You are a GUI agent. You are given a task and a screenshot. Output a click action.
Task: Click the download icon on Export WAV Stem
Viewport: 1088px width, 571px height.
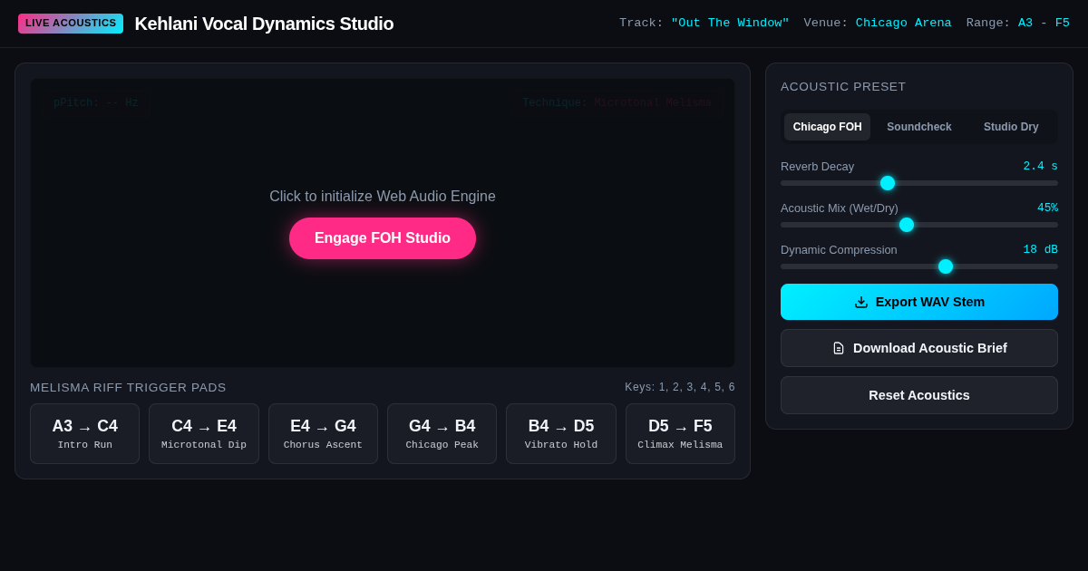tap(861, 302)
